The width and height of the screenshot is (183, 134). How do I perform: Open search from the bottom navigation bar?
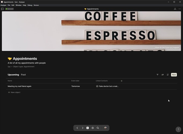point(98,128)
